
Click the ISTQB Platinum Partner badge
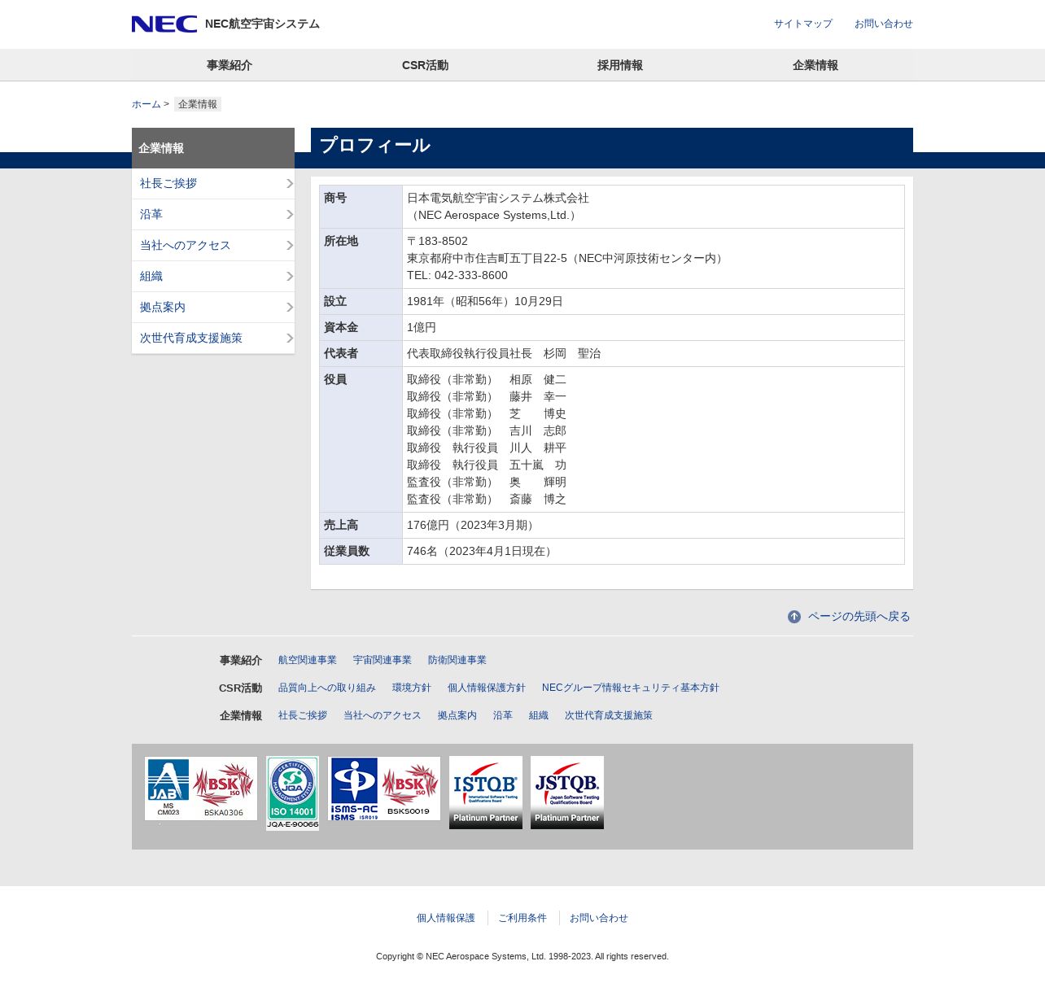tap(486, 793)
